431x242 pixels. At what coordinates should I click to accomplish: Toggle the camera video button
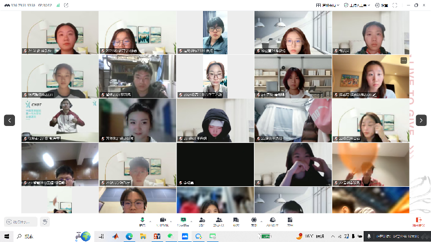pos(163,221)
